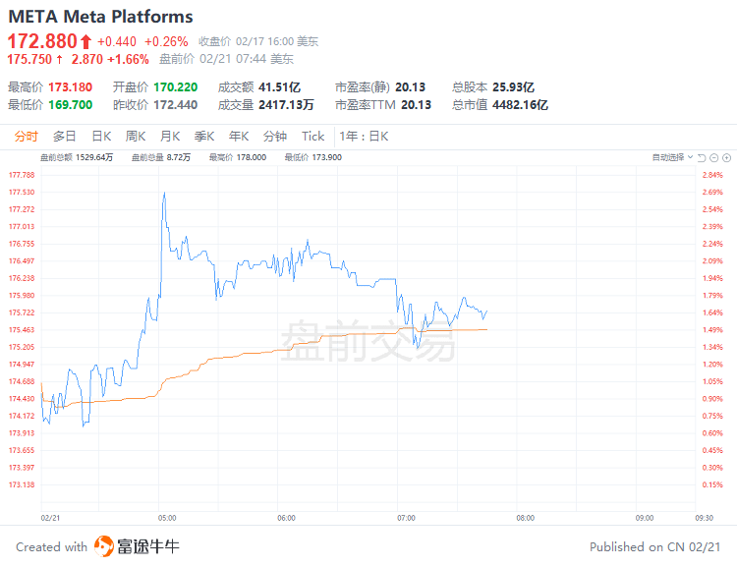Switch to the 多日 tab
737x567 pixels.
tap(65, 137)
